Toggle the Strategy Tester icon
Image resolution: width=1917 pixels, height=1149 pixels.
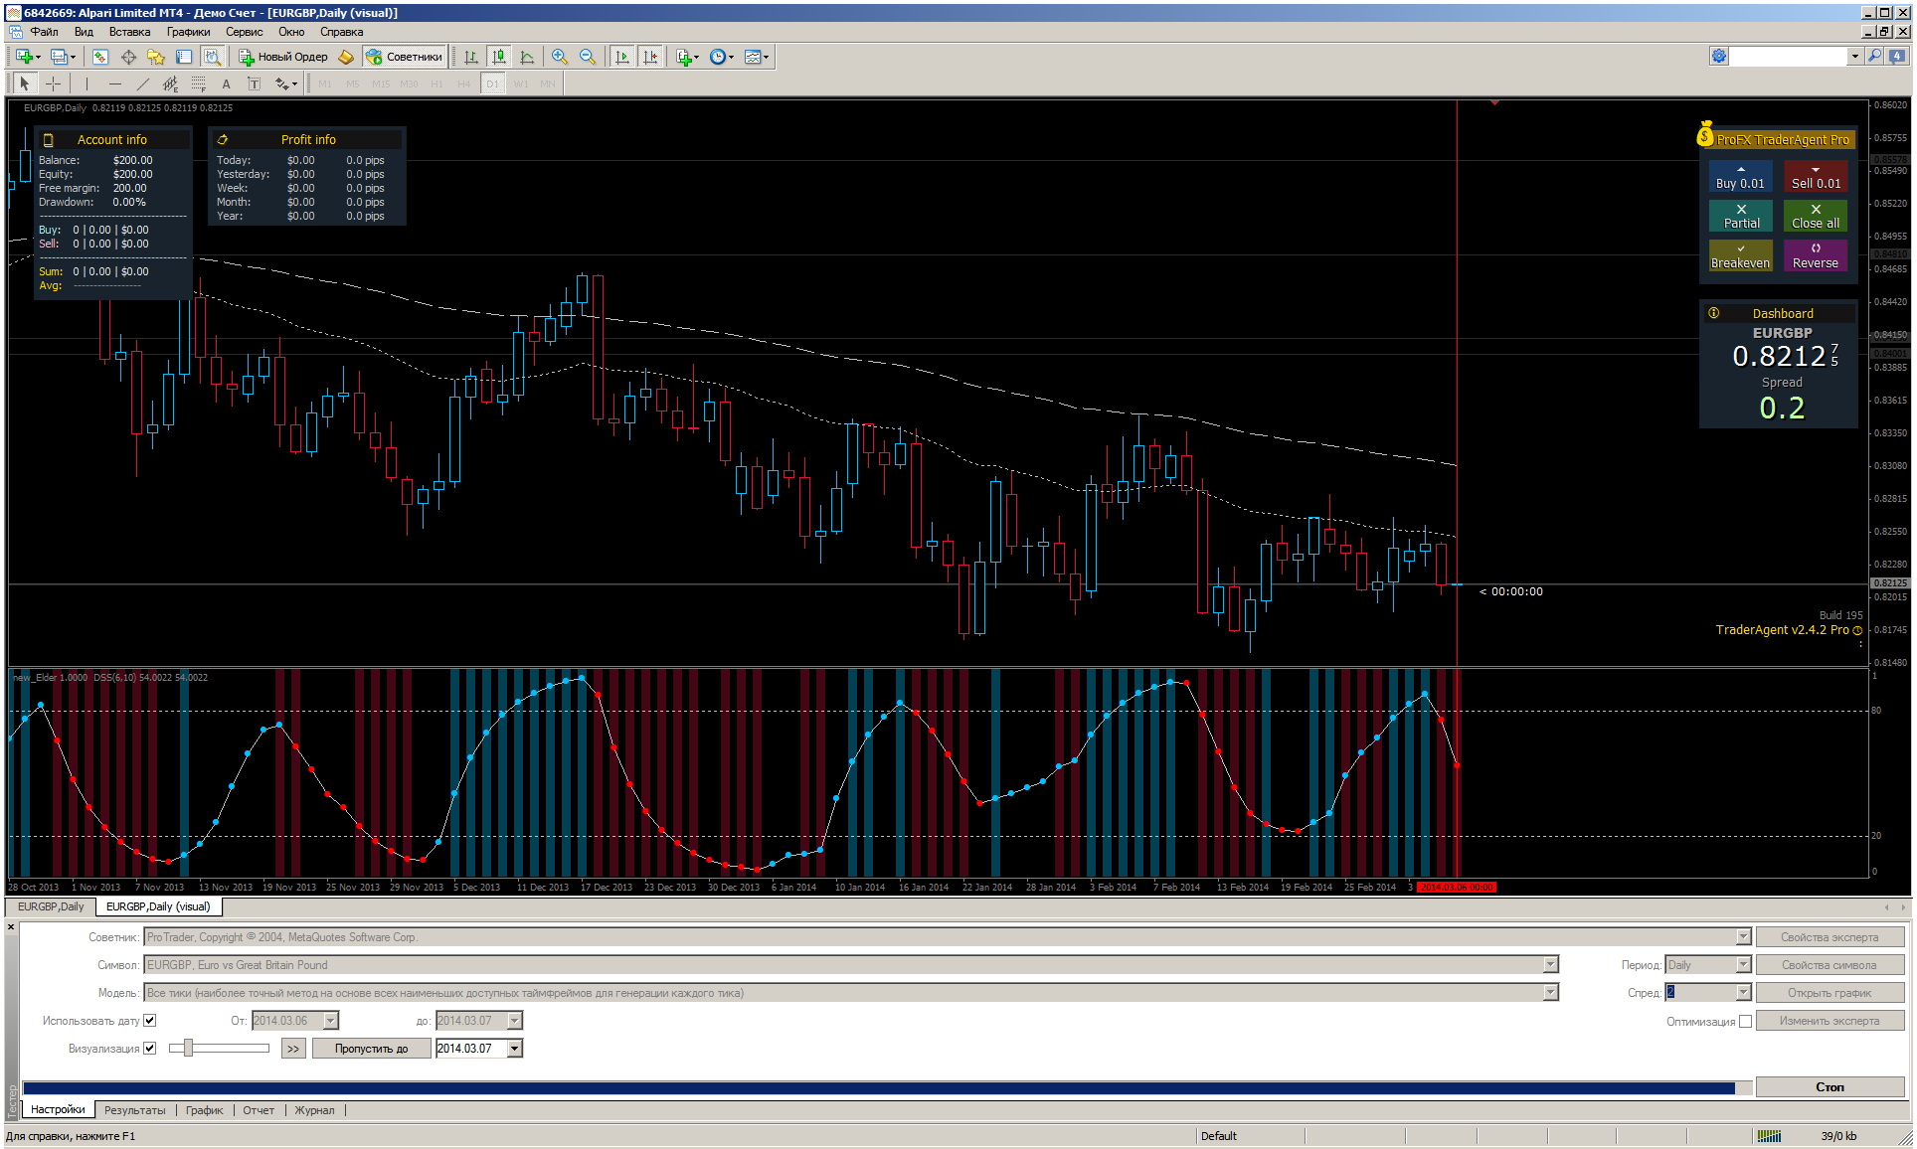coord(212,57)
